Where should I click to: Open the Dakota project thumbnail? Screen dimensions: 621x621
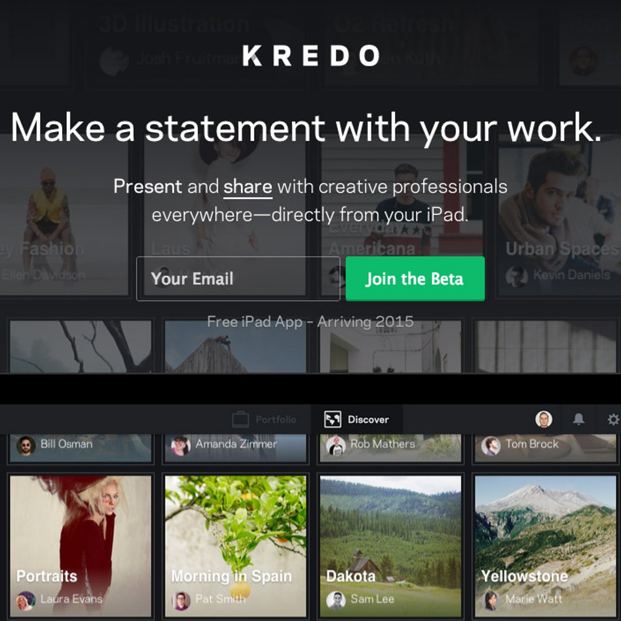[391, 546]
